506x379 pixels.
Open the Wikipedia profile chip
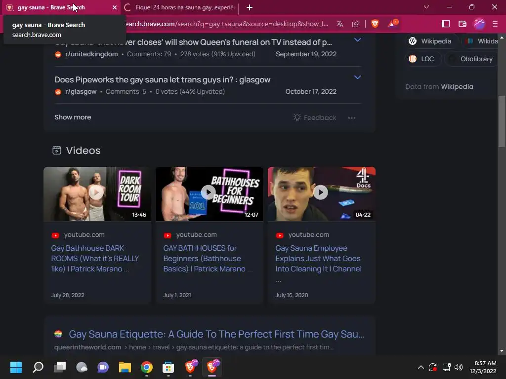[430, 41]
